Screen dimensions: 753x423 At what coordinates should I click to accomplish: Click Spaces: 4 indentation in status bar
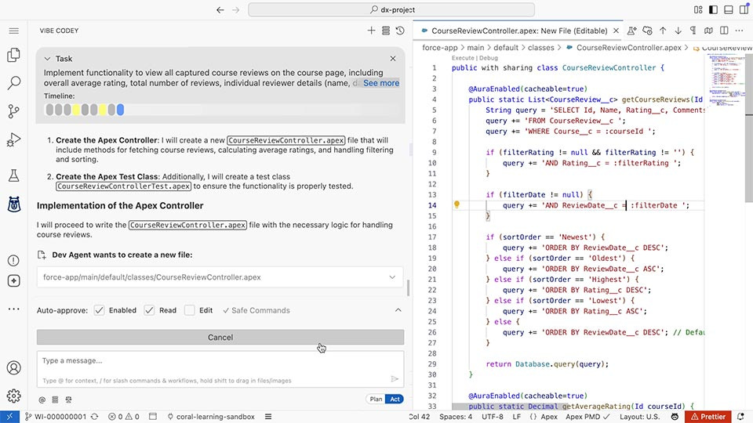tap(456, 417)
